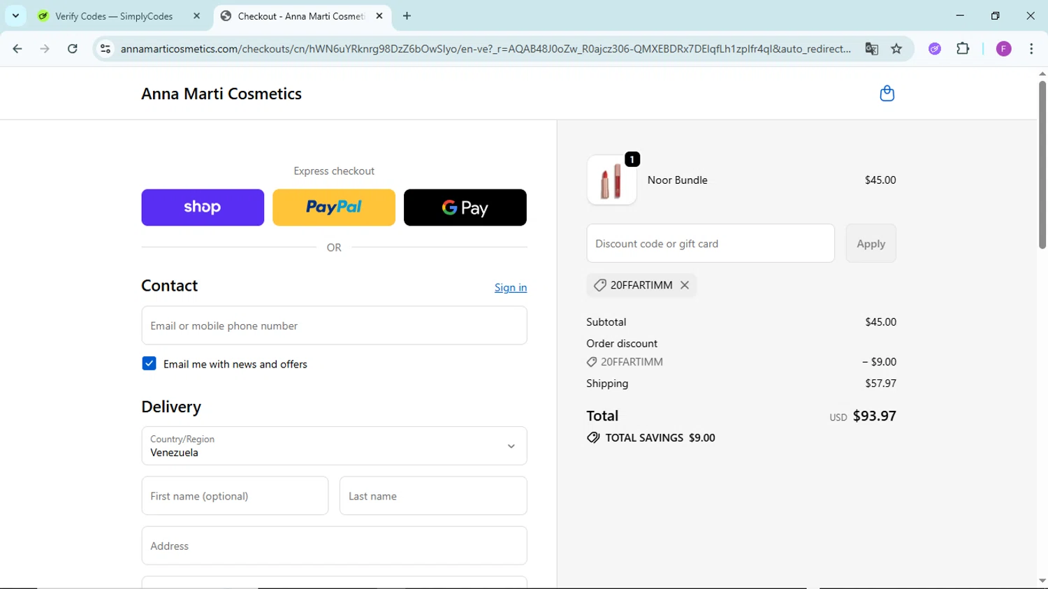Screen dimensions: 1048x589
Task: Click the Subtotal $45.00 value
Action: coord(880,322)
